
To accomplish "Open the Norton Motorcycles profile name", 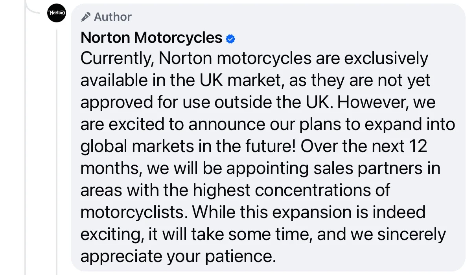I will pos(151,38).
